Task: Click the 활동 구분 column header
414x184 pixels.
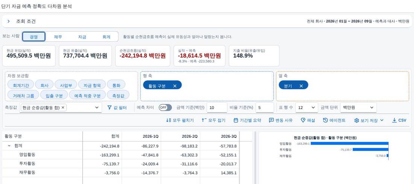Action: point(42,136)
